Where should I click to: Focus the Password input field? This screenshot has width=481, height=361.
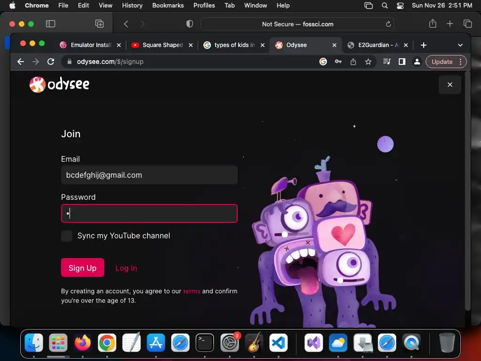[x=149, y=213]
